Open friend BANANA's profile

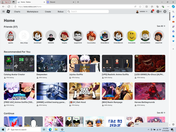tap(51, 36)
